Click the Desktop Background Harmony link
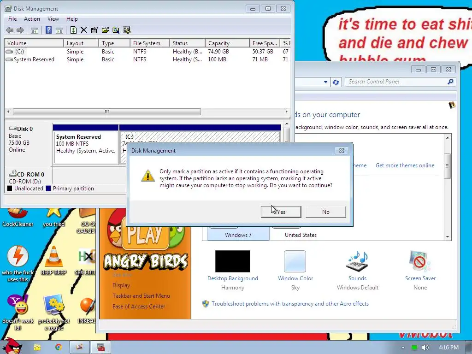 (233, 278)
